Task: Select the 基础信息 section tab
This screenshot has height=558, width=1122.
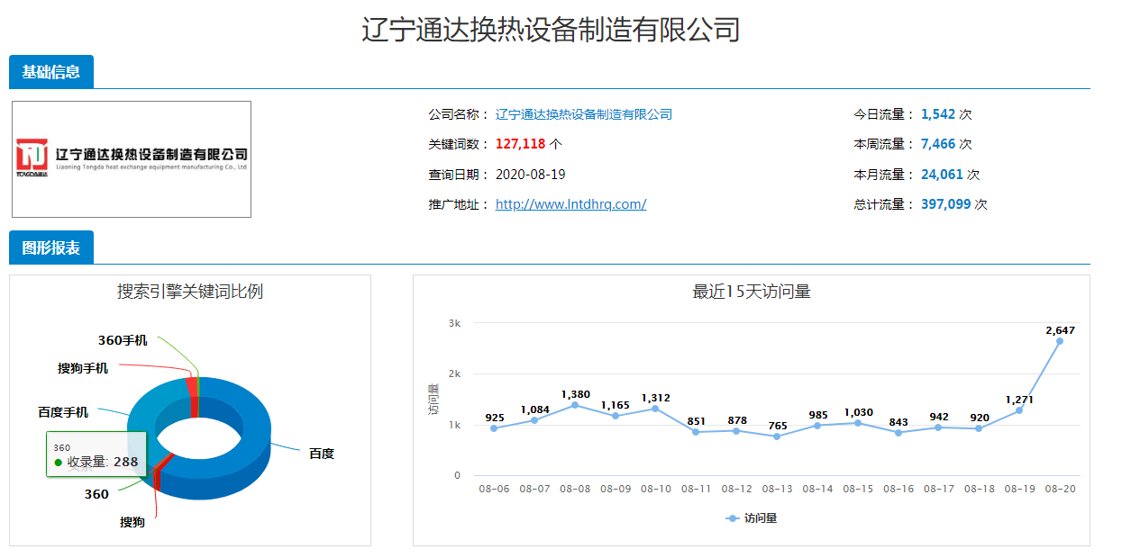Action: (x=51, y=72)
